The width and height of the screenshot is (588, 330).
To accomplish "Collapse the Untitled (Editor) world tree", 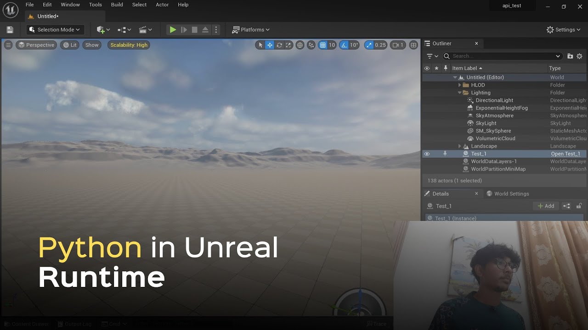I will (455, 77).
